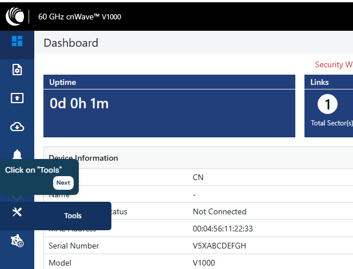
Task: Open the bell notifications sidebar icon
Action: coord(17,154)
